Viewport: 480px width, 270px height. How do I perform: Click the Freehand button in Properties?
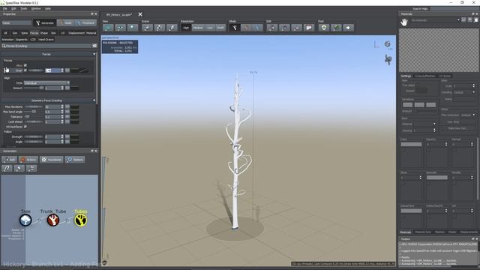click(x=85, y=23)
